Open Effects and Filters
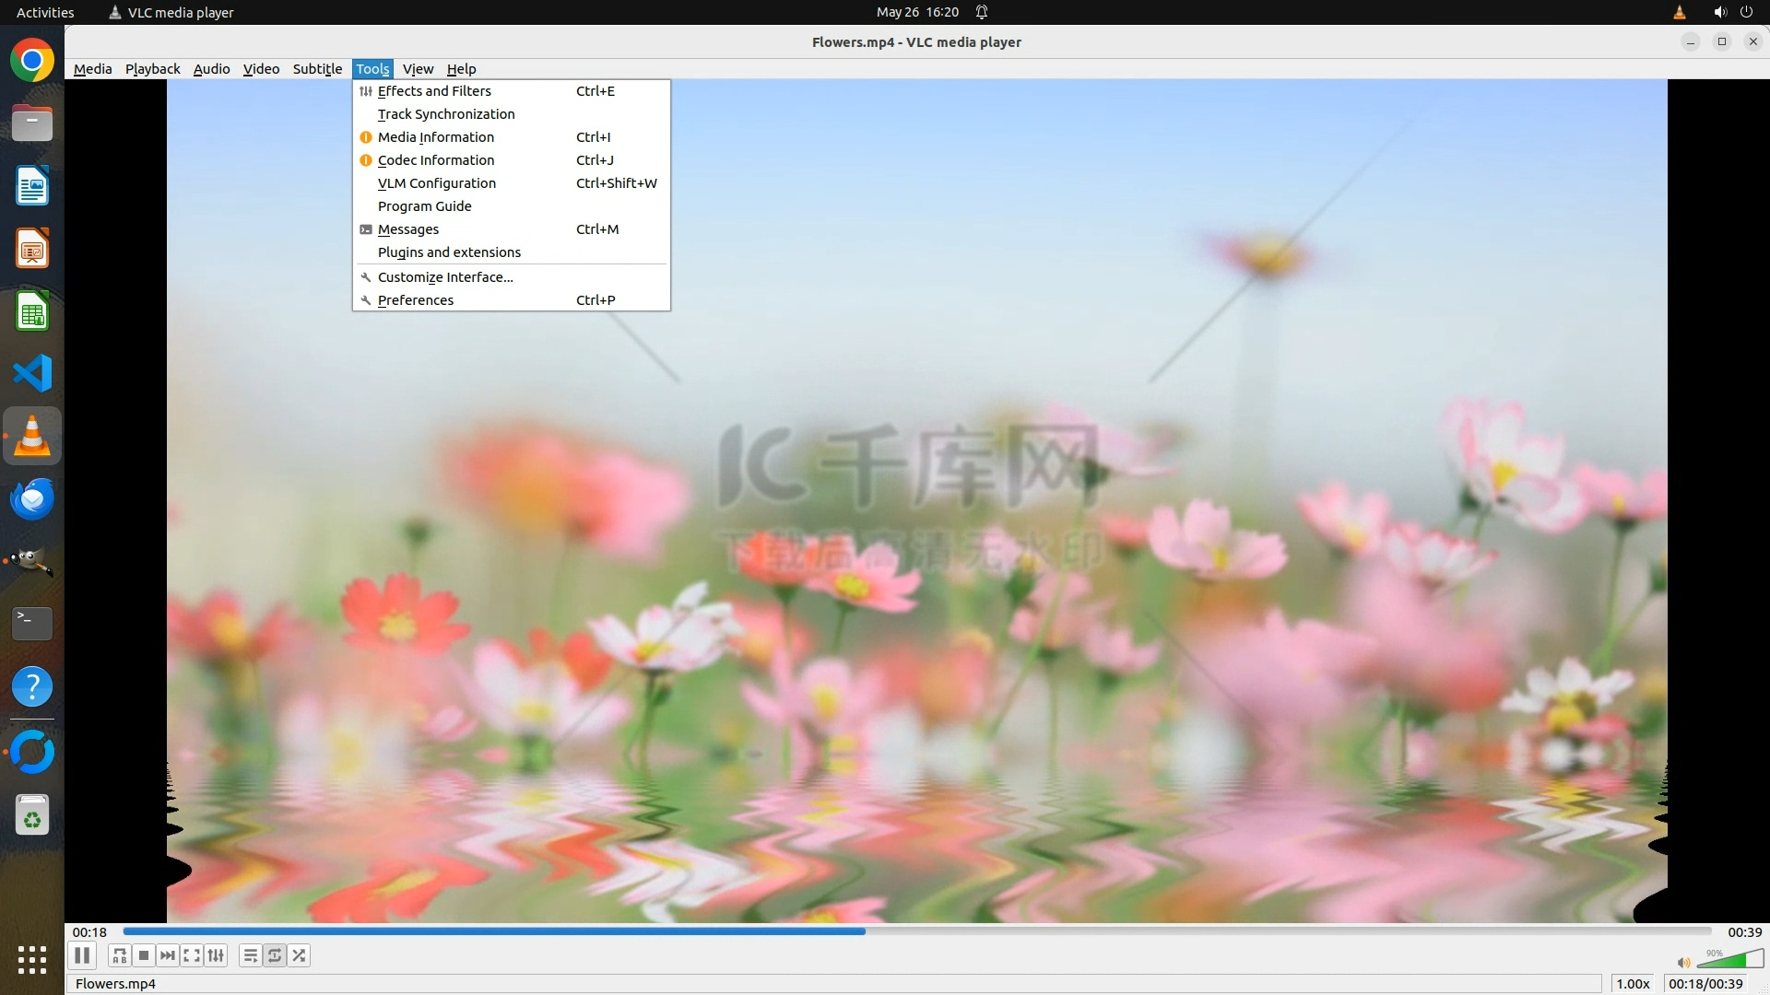Screen dimensions: 1770x995 tap(434, 91)
